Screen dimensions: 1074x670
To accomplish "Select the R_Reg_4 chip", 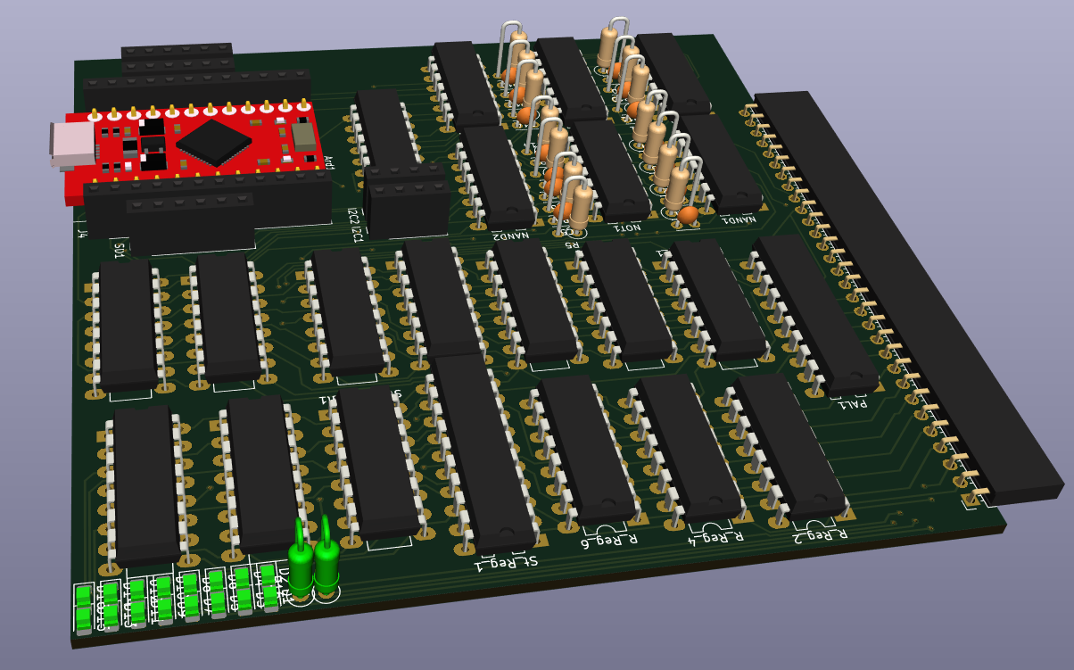I will 689,447.
